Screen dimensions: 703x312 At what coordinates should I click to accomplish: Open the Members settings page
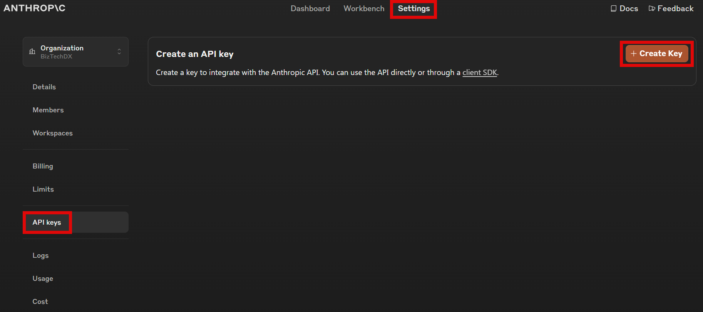click(48, 110)
